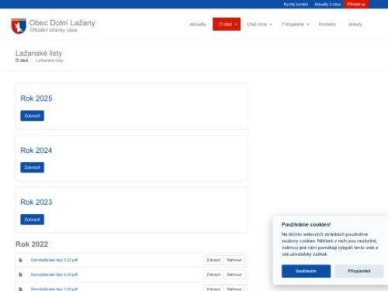Click the PDF file icon in the third Rok 2022 row
The image size is (388, 291).
20,289
